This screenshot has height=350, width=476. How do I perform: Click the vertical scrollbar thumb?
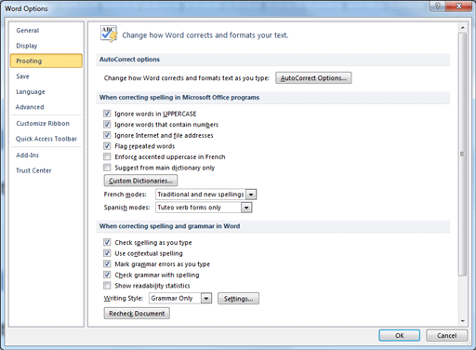coord(462,154)
